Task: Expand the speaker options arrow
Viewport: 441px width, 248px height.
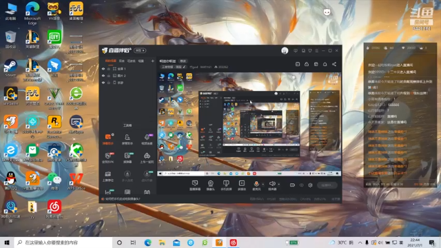Action: click(278, 185)
